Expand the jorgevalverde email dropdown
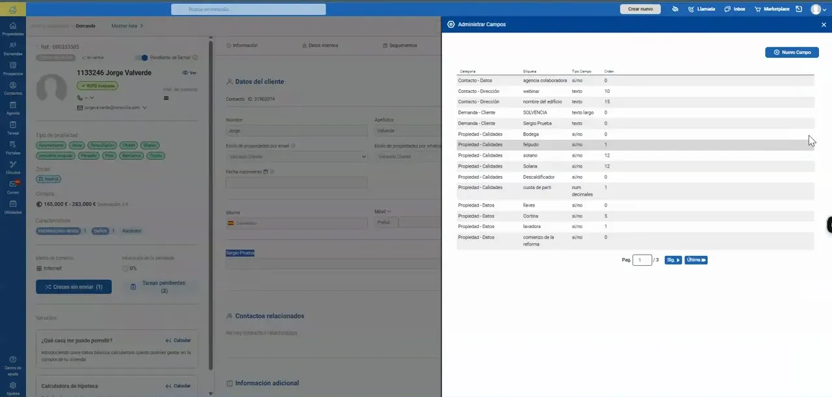The width and height of the screenshot is (832, 397). [x=144, y=107]
